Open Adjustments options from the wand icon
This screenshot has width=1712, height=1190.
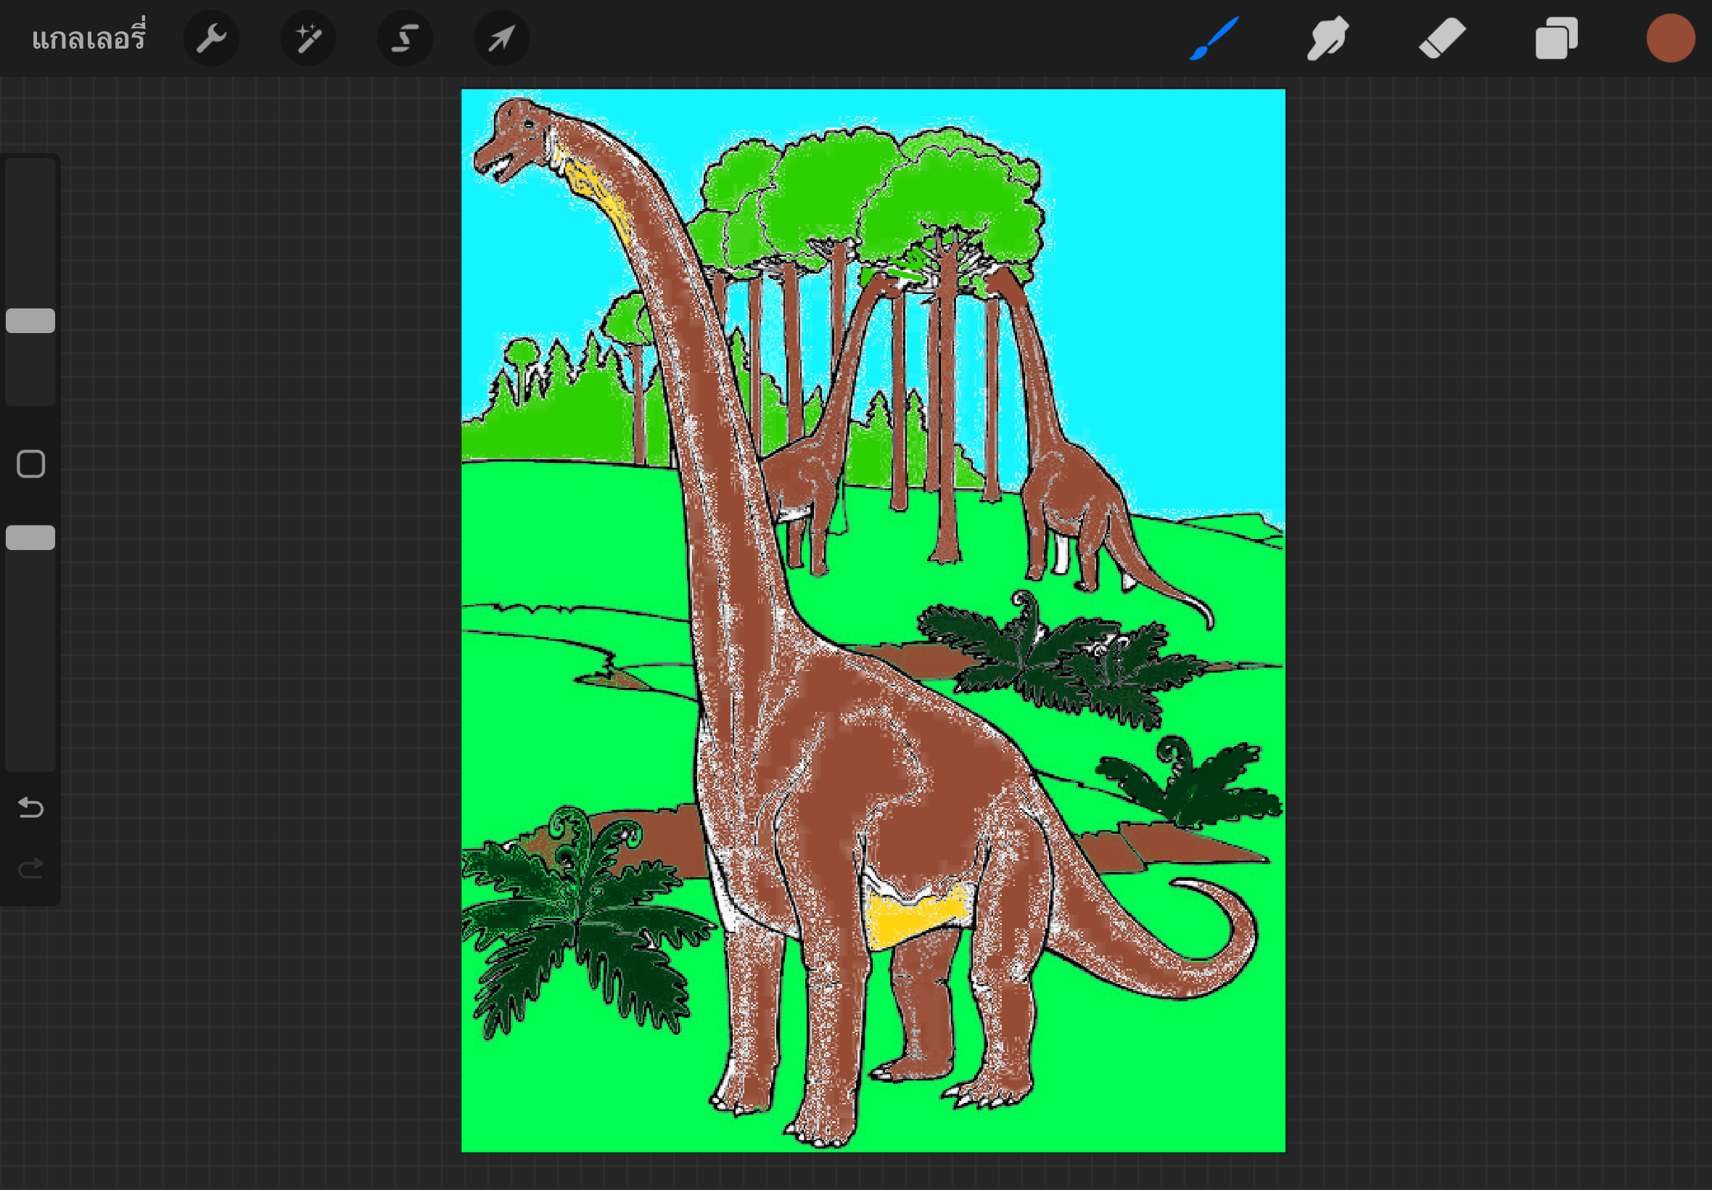click(x=307, y=38)
